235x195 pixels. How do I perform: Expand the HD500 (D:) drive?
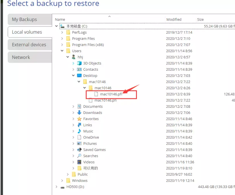(56, 187)
